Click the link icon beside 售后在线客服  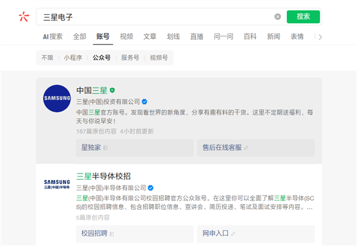(x=246, y=148)
